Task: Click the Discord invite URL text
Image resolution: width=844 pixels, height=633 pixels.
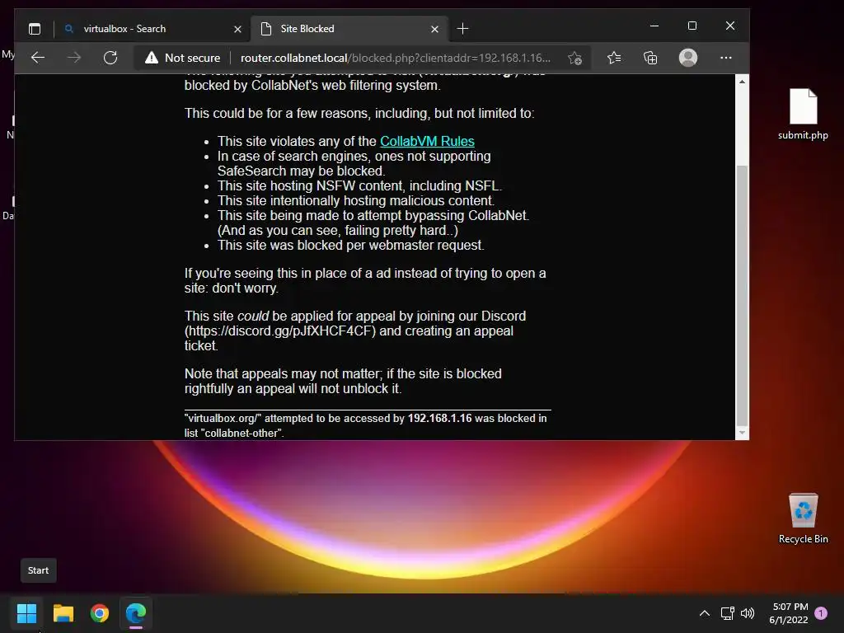Action: click(280, 331)
